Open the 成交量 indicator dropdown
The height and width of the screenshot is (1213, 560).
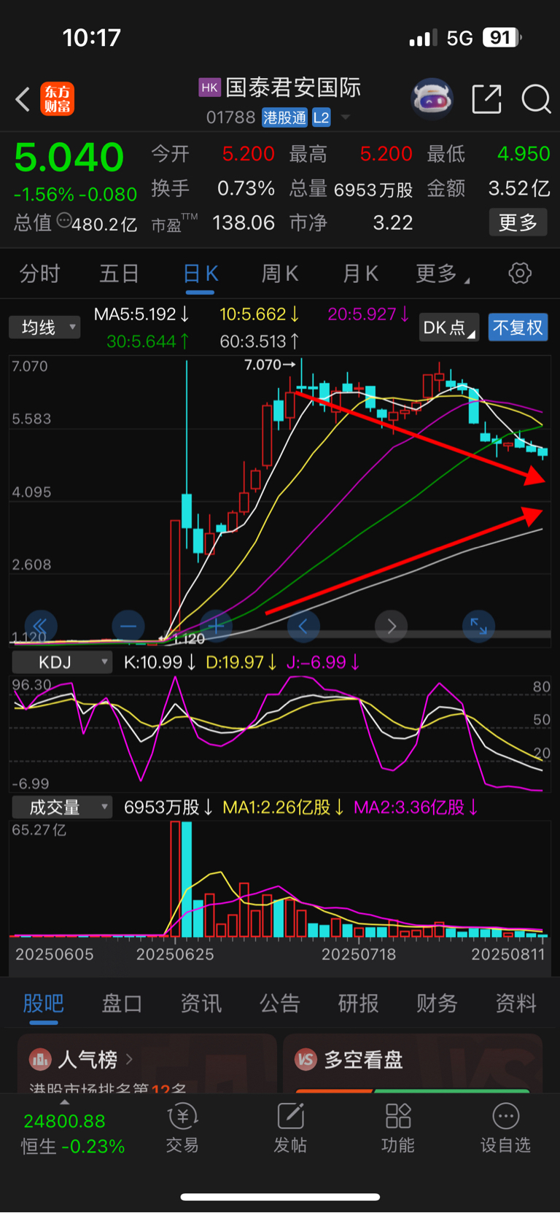coord(62,807)
